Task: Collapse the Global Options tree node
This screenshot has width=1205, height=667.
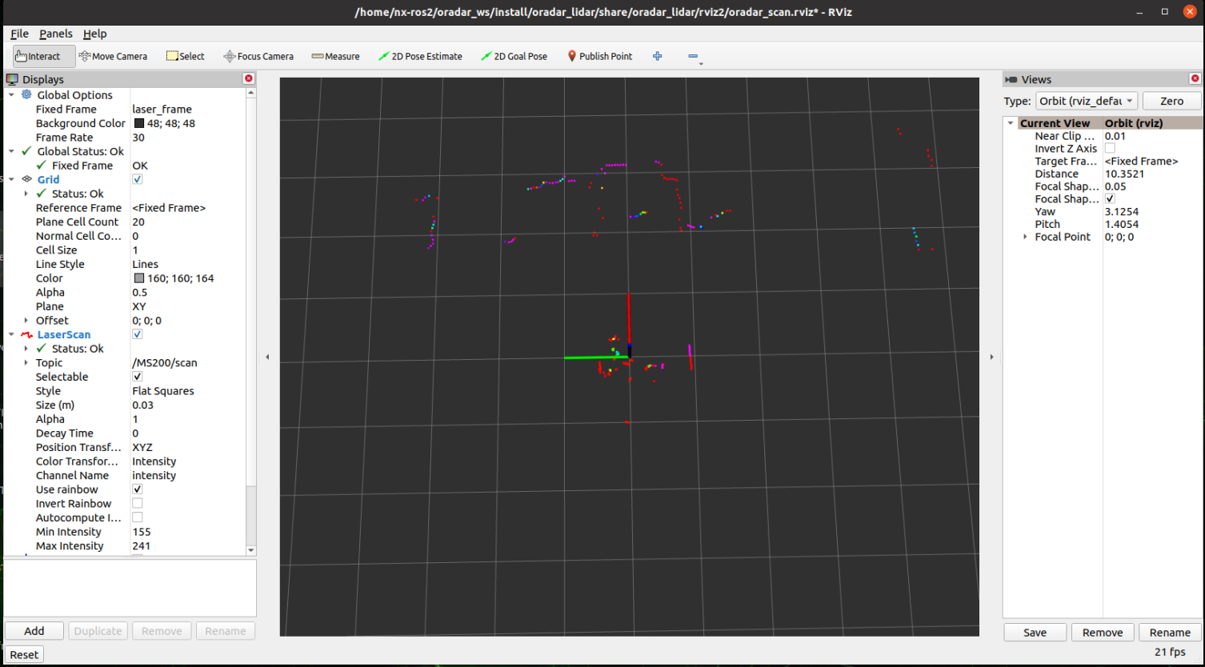Action: pos(11,94)
